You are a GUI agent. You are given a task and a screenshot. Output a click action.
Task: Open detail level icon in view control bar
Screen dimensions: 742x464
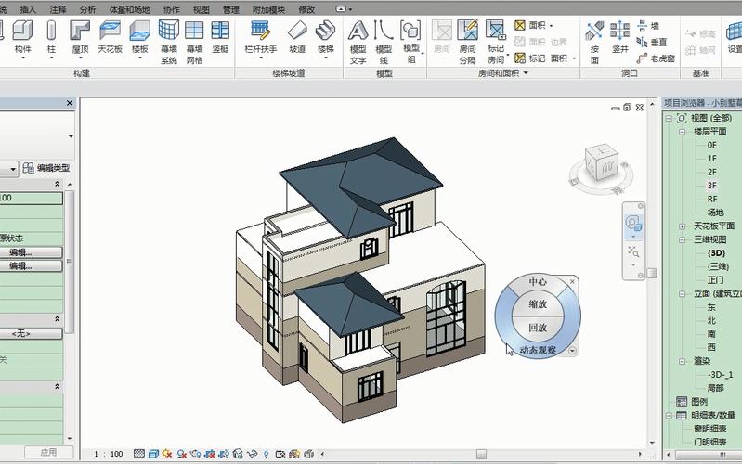(x=138, y=454)
